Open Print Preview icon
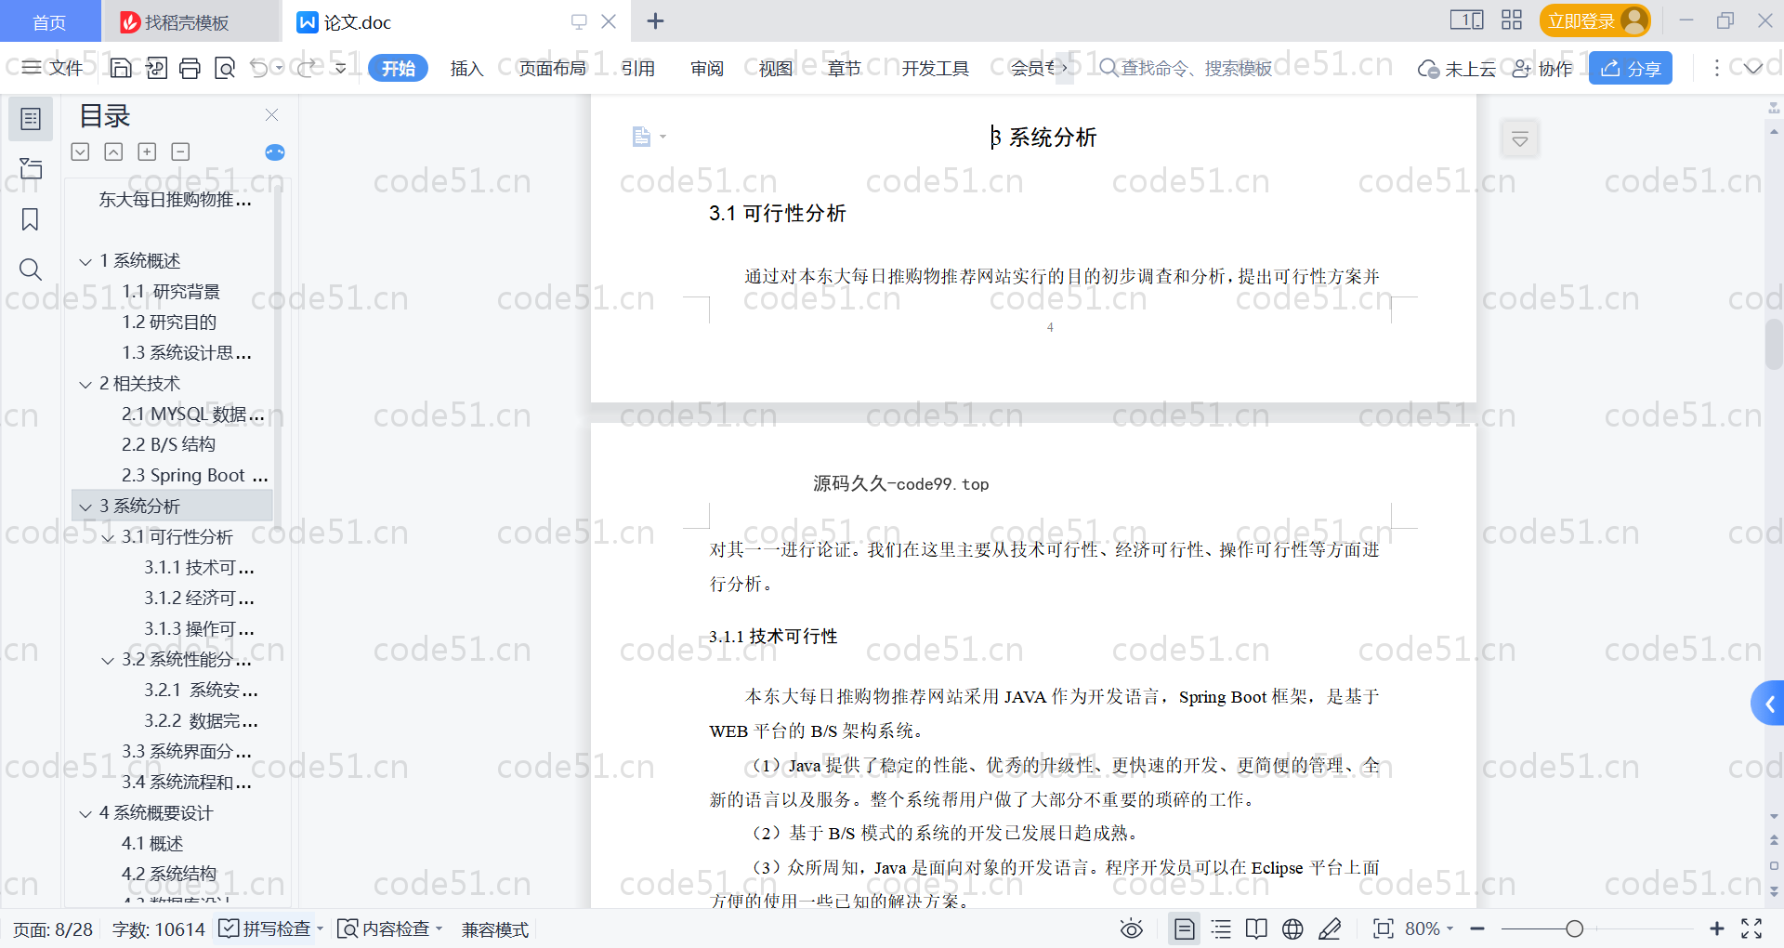 coord(225,68)
